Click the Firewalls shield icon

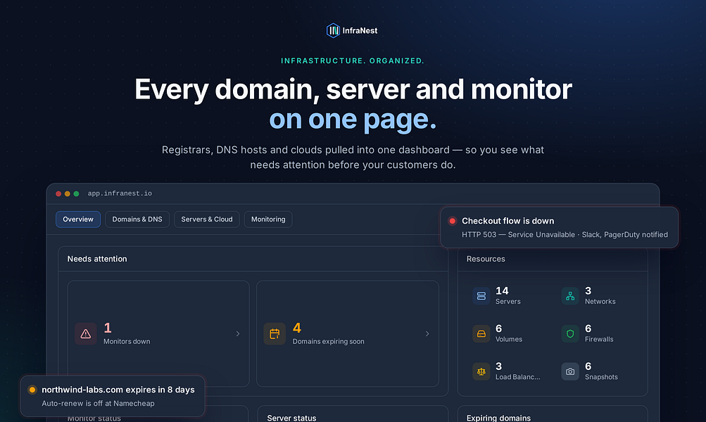tap(570, 334)
